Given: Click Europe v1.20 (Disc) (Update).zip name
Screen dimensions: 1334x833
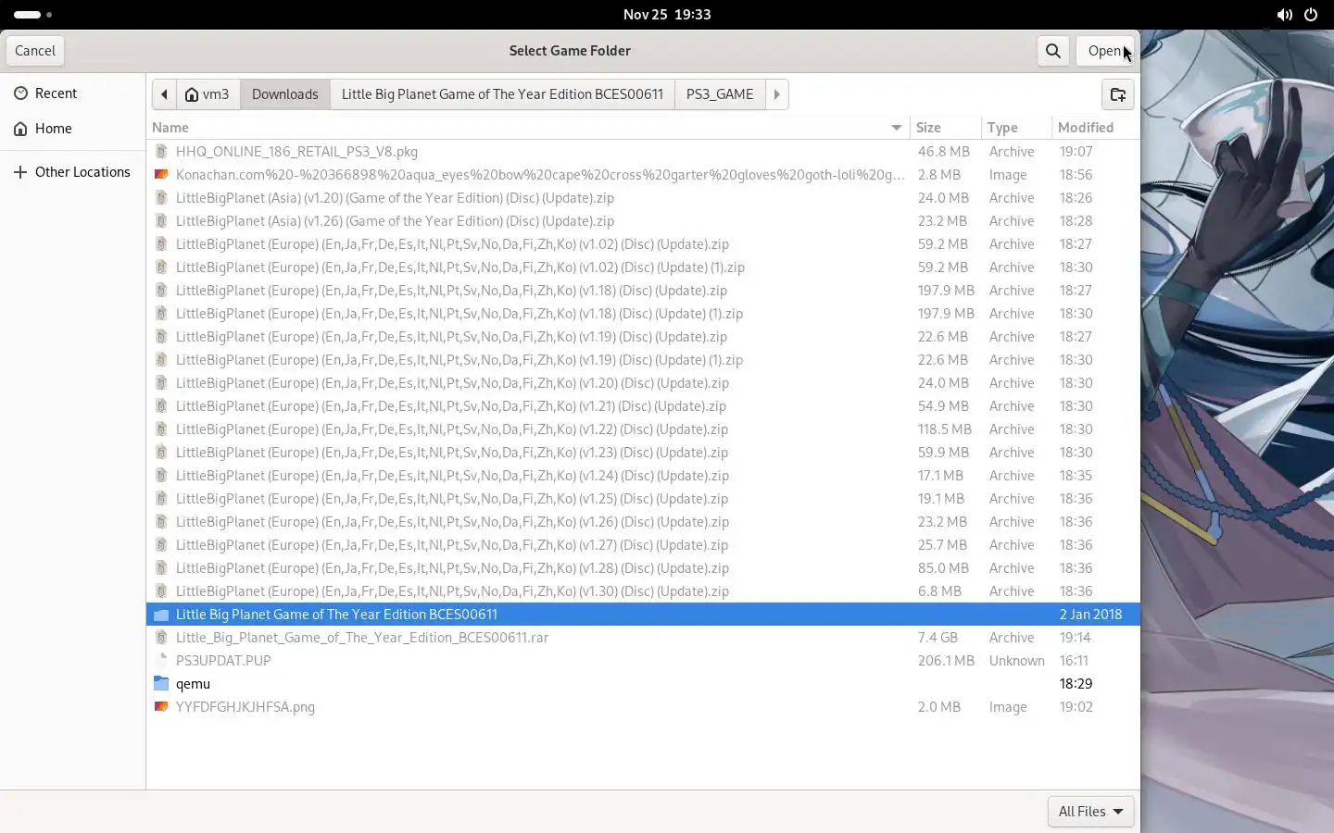Looking at the screenshot, I should click(452, 383).
